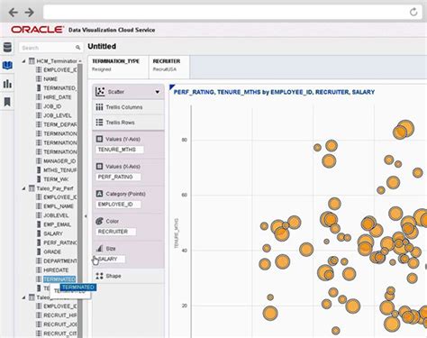The image size is (427, 338).
Task: Click the browser forward arrow
Action: click(29, 13)
